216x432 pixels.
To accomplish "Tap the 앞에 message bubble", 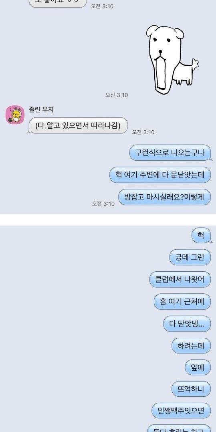I will click(198, 367).
